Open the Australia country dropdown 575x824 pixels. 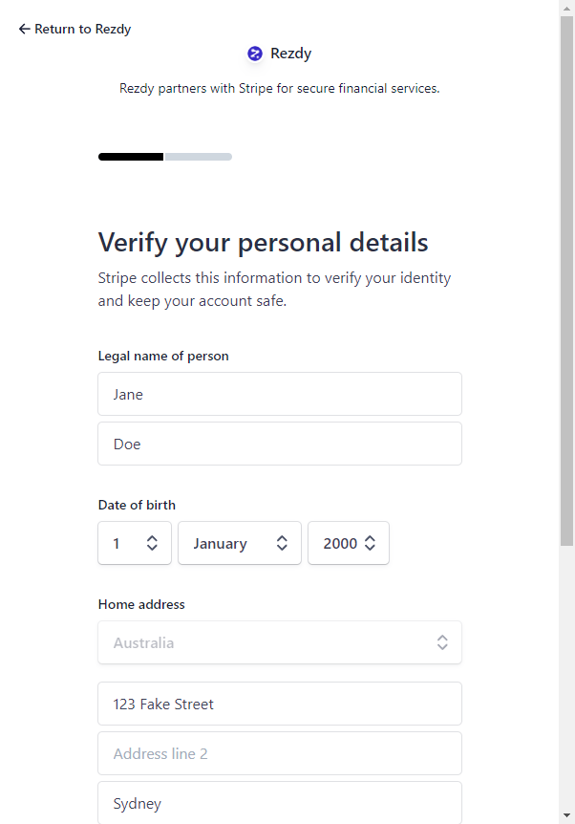pos(280,642)
